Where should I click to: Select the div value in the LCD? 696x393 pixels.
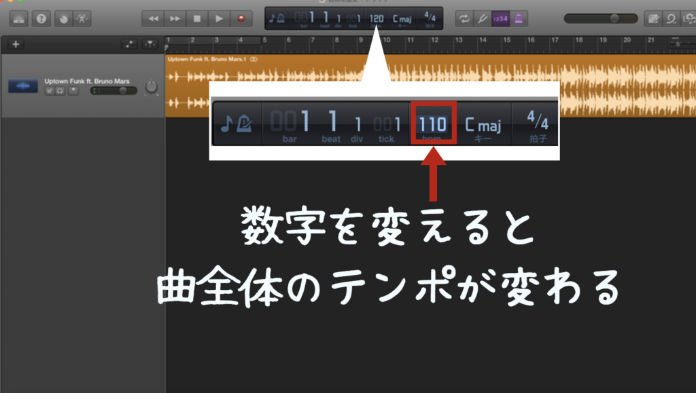tap(338, 18)
